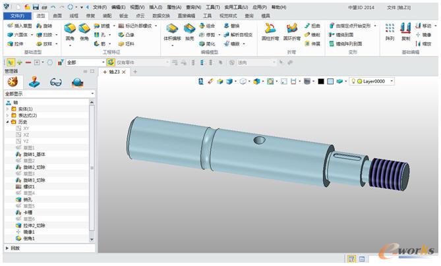
Task: Open the 视图(V) menu
Action: click(137, 7)
